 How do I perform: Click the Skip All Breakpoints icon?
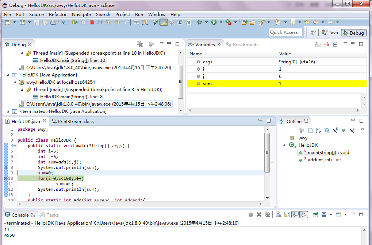(x=64, y=23)
